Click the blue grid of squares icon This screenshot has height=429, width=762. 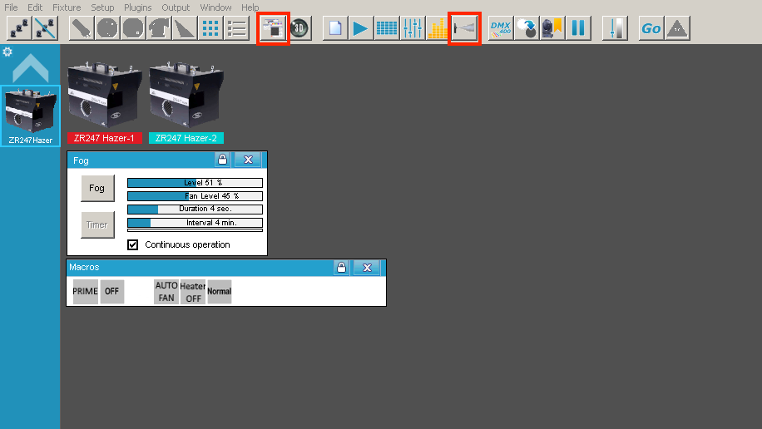210,28
